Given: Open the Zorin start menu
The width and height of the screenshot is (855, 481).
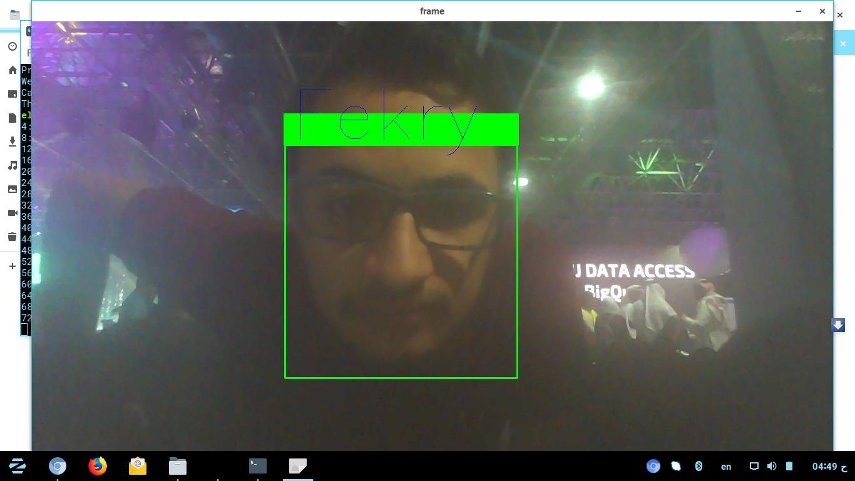Looking at the screenshot, I should pyautogui.click(x=17, y=466).
